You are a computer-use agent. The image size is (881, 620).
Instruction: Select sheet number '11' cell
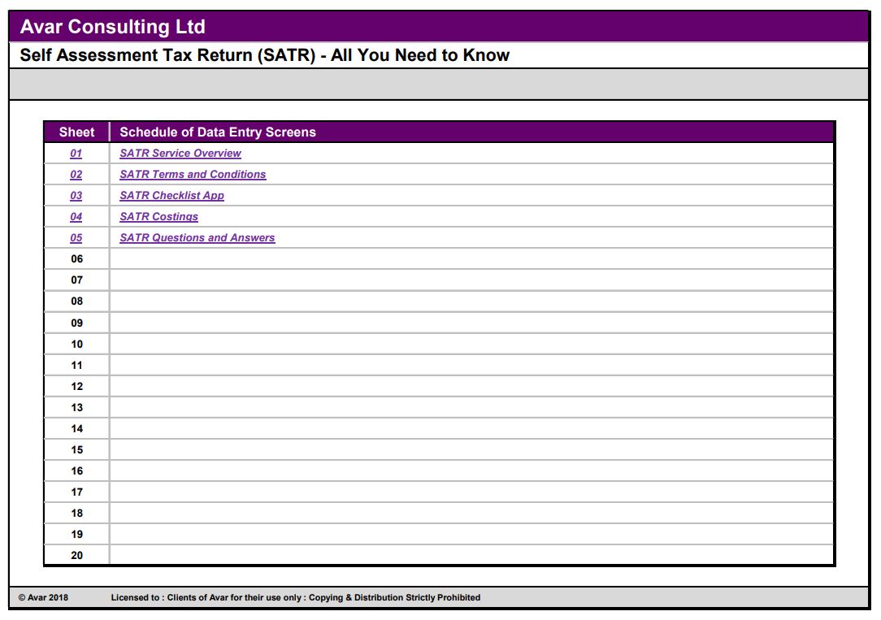[77, 365]
